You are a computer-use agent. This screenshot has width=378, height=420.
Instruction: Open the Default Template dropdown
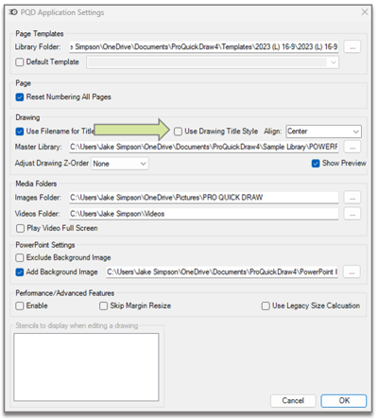[x=213, y=62]
